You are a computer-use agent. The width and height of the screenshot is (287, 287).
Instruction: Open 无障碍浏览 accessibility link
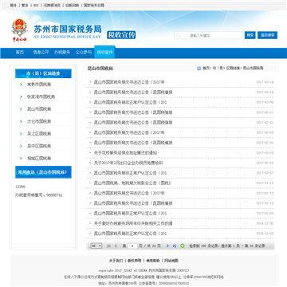click(52, 6)
